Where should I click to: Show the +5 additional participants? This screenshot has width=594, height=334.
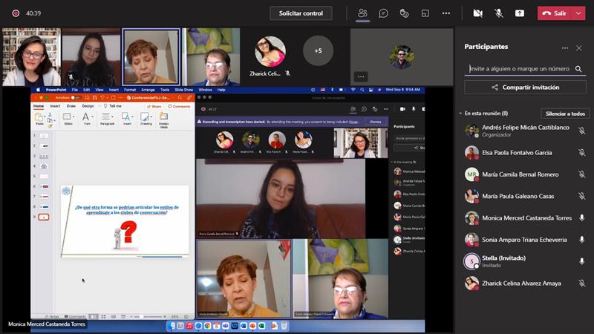pos(318,50)
